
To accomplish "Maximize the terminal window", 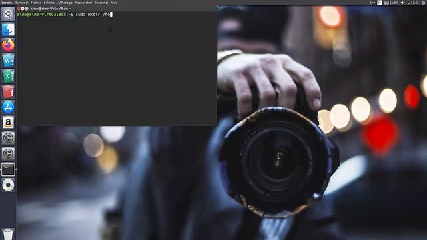I will click(x=27, y=9).
